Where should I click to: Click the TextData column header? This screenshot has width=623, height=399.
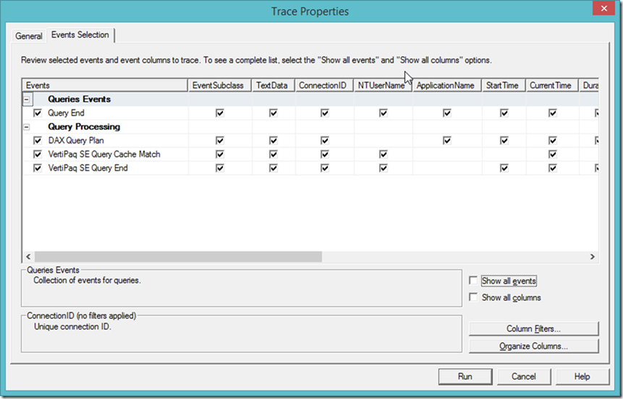(274, 85)
